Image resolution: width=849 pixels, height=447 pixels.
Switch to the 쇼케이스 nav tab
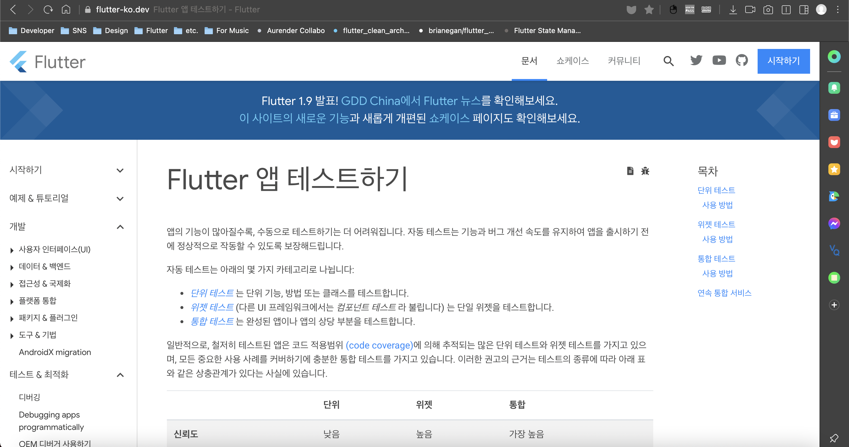[x=572, y=61]
